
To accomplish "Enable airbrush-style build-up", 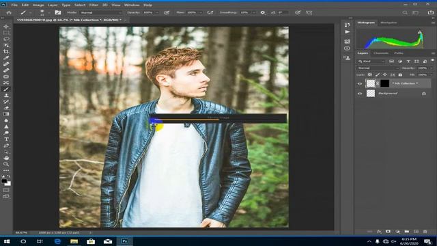I will pos(210,12).
